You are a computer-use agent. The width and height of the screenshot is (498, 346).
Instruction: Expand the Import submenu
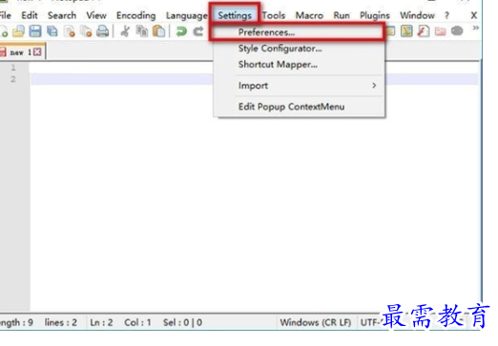click(x=299, y=86)
